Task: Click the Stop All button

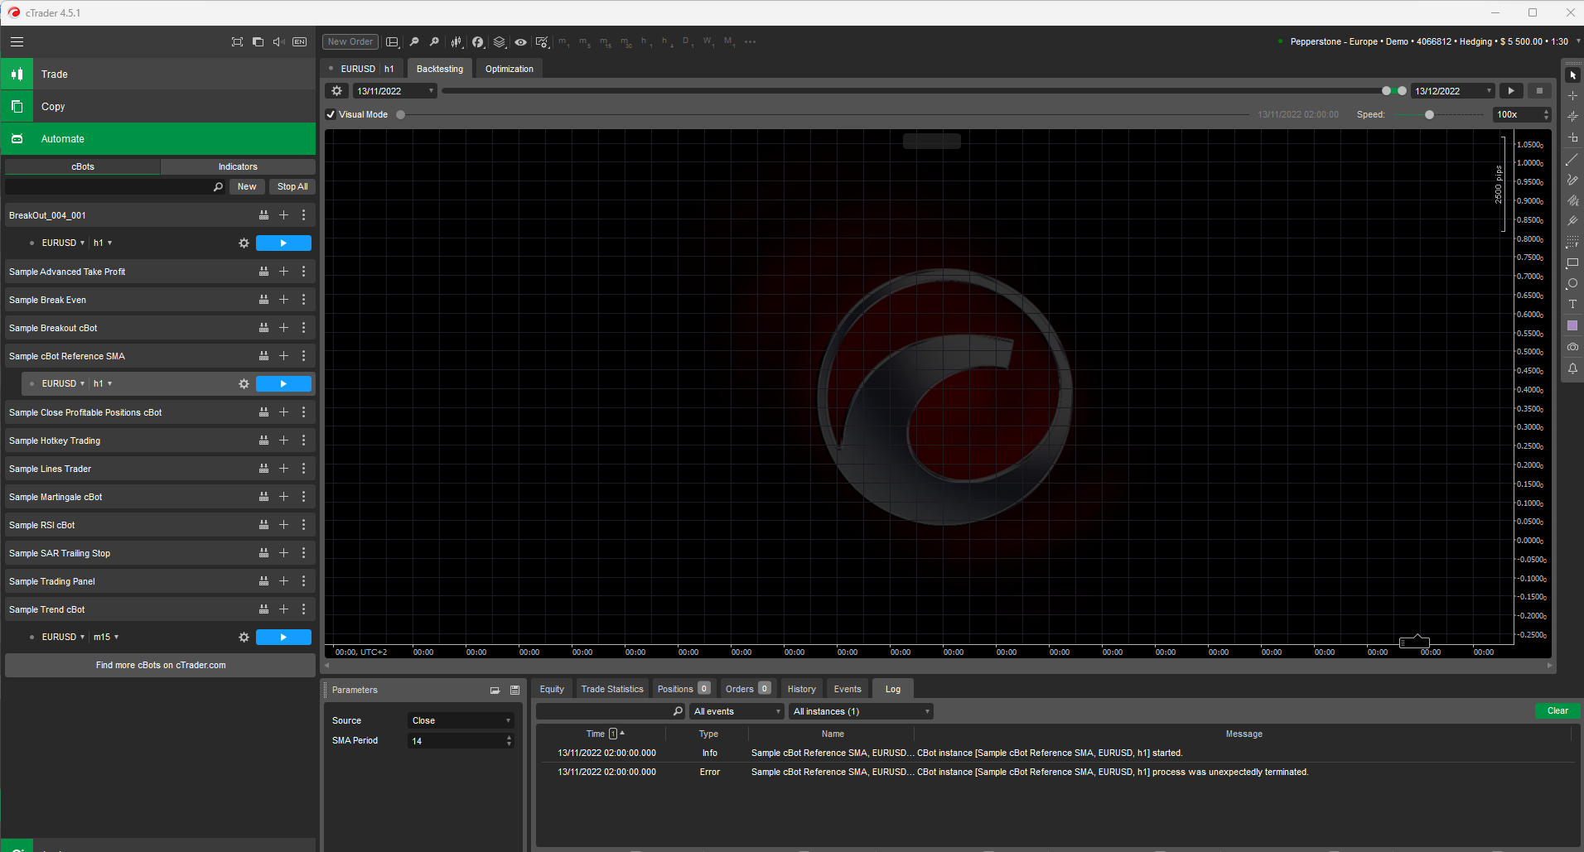Action: tap(292, 186)
